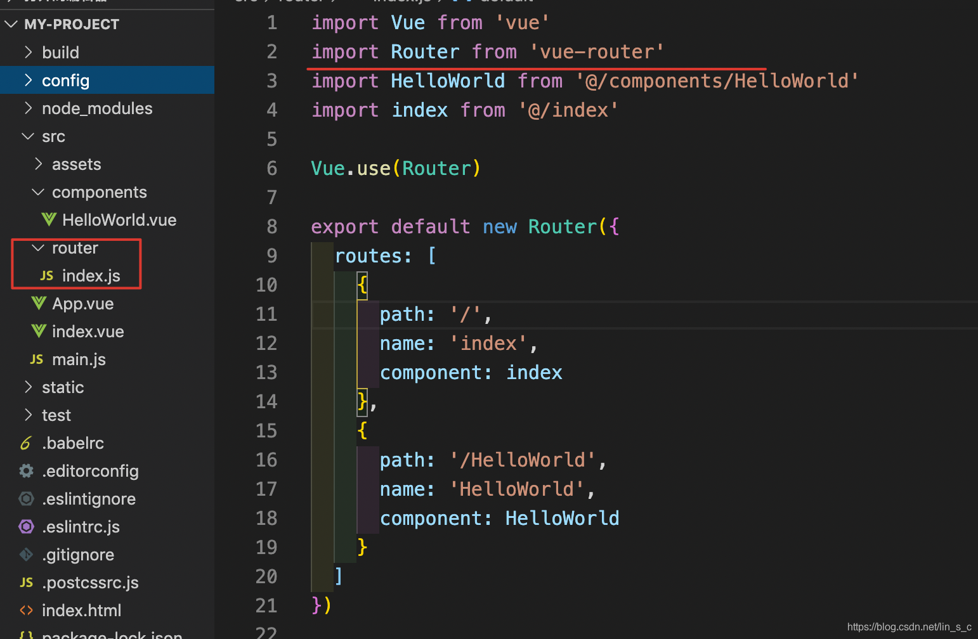Click line number 11 in gutter

(266, 314)
